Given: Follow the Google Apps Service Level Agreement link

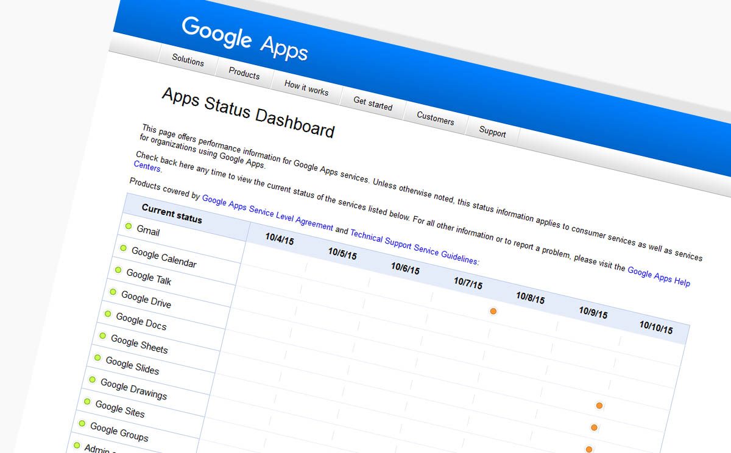Looking at the screenshot, I should click(267, 212).
